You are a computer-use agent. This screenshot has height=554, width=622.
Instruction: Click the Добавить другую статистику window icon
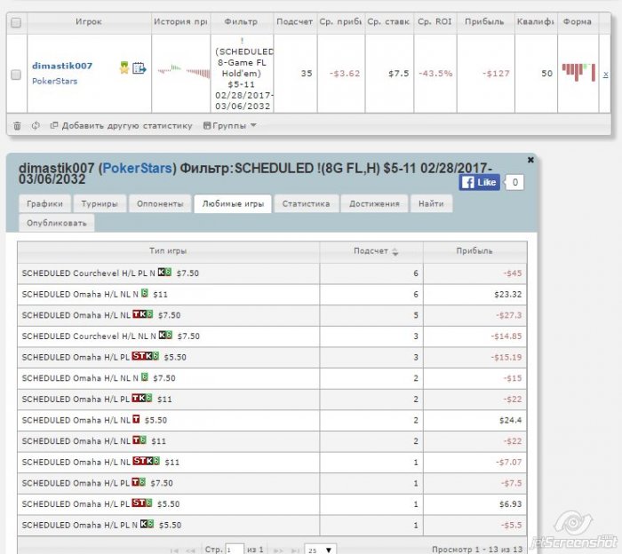tap(54, 125)
